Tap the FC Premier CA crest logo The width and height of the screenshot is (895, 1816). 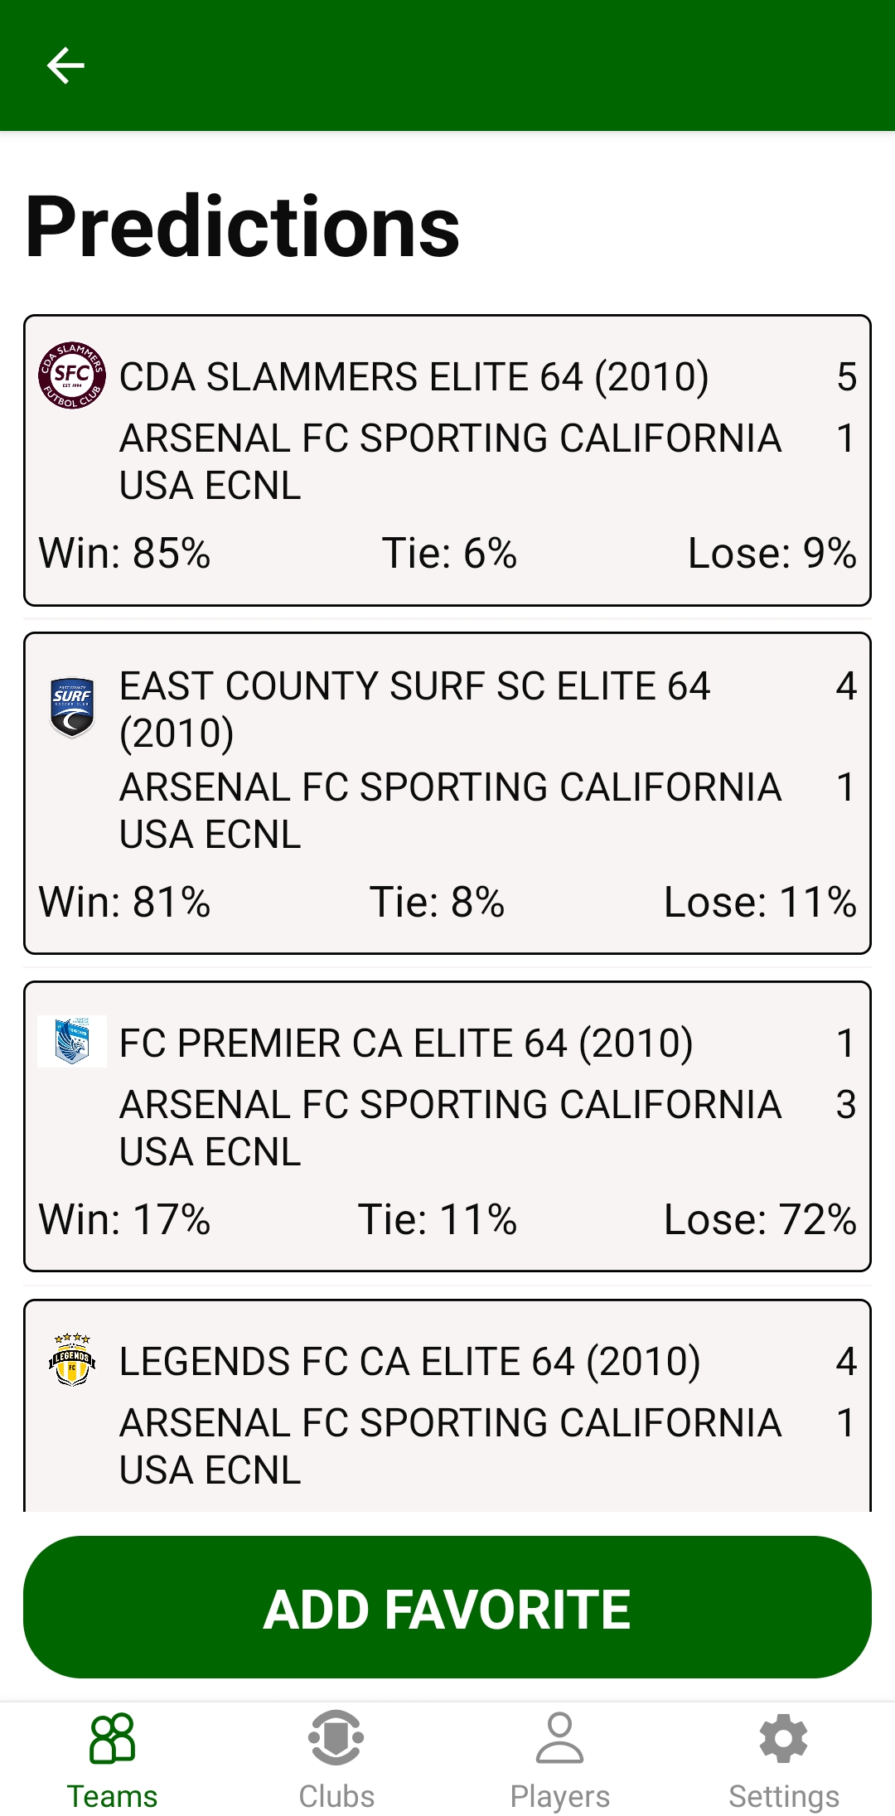click(x=72, y=1041)
